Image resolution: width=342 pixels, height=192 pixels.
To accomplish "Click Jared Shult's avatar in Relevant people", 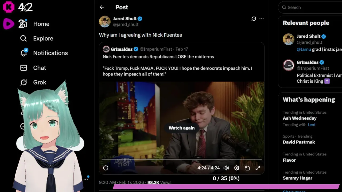I will (x=289, y=39).
